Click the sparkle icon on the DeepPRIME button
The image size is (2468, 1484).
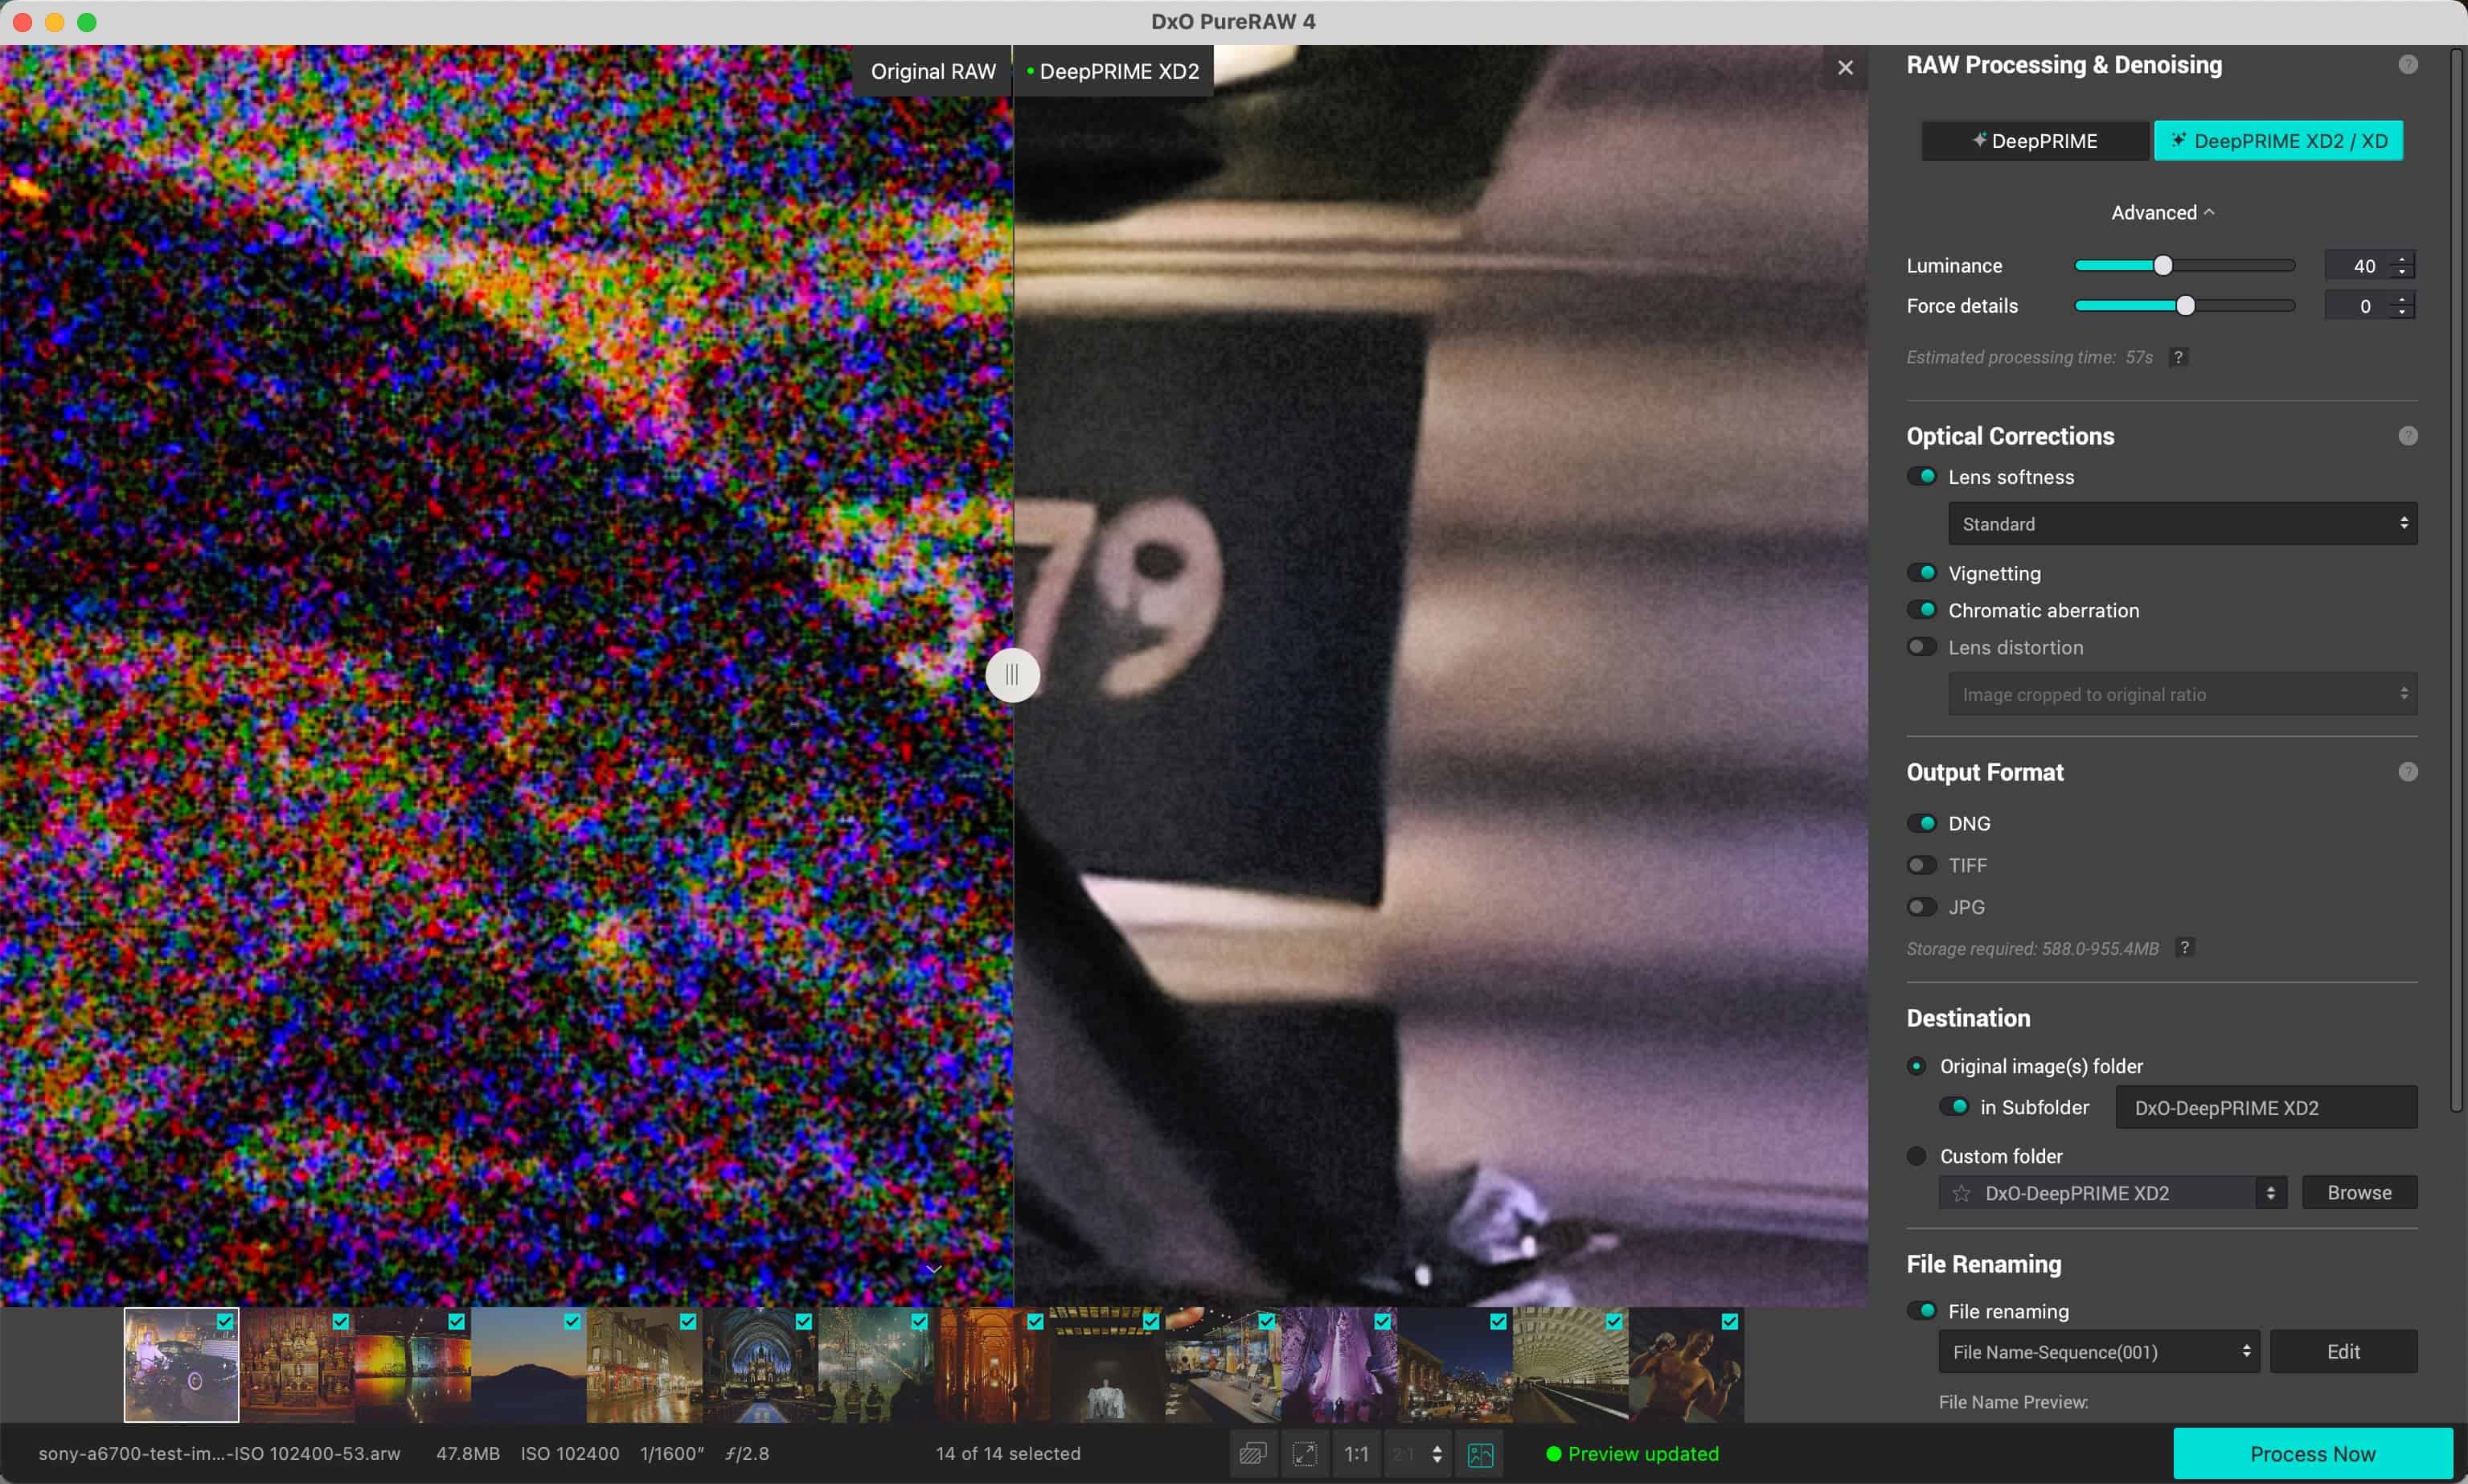point(1979,140)
